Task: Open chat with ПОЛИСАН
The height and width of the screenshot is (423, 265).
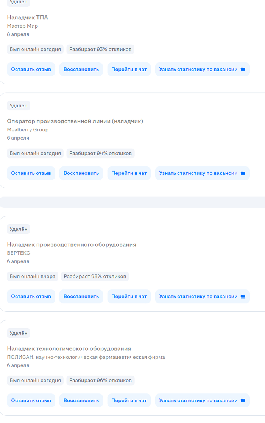Action: 129,401
